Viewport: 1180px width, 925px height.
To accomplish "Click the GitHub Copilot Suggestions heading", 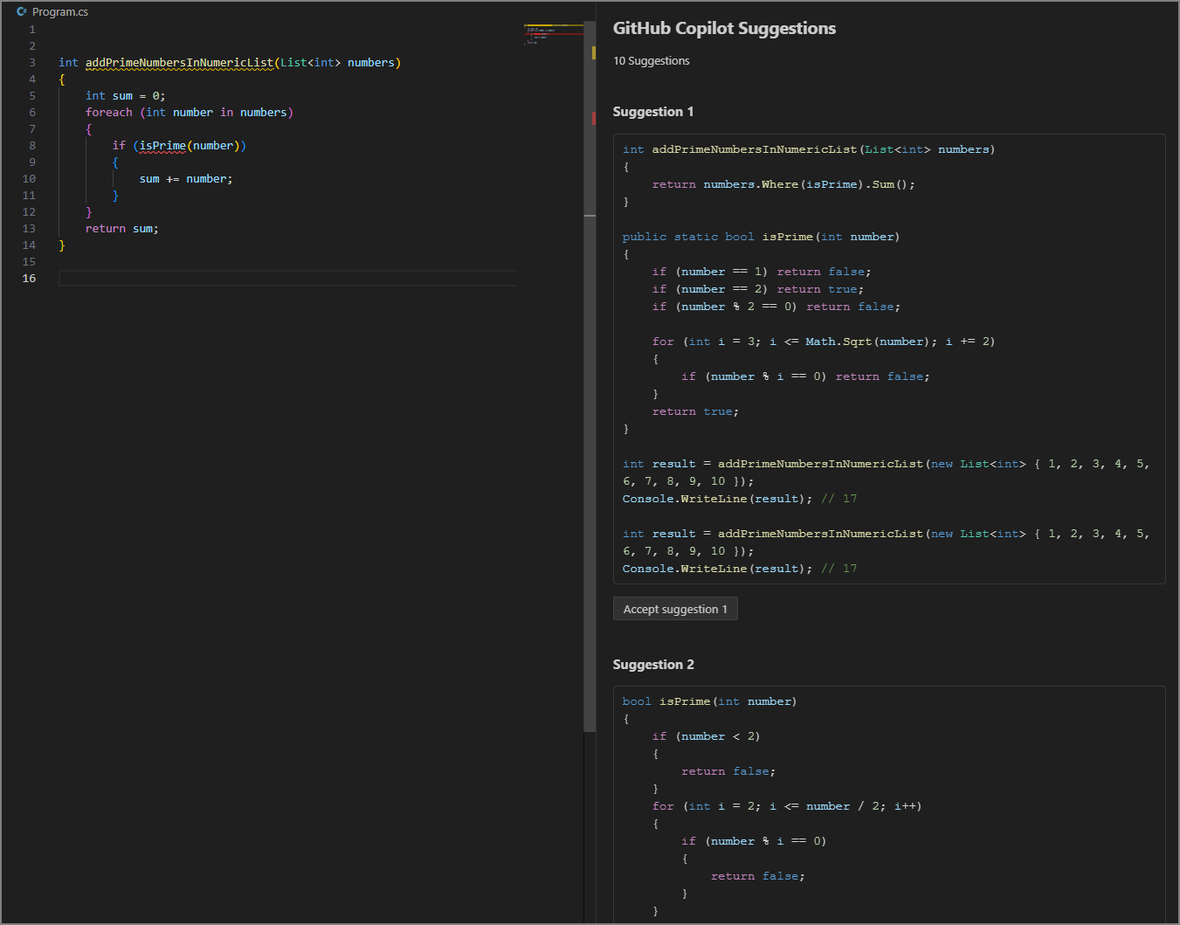I will tap(724, 28).
